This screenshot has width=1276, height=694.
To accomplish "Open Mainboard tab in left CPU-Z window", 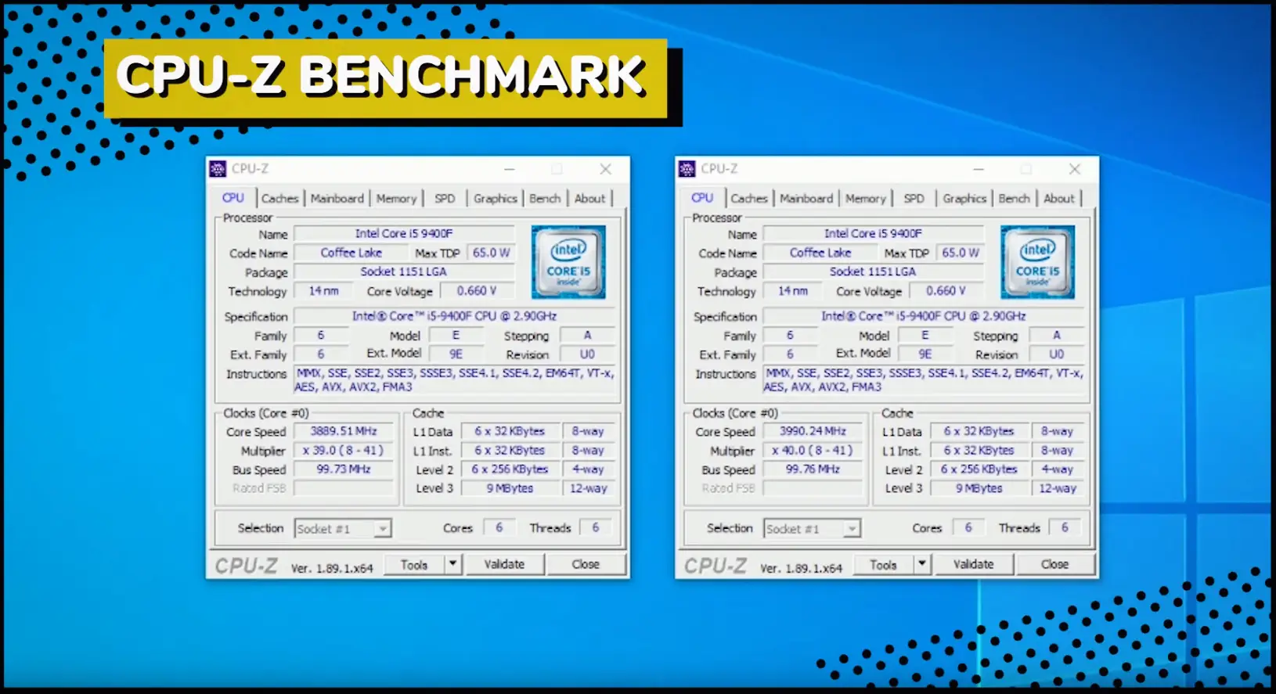I will (337, 199).
